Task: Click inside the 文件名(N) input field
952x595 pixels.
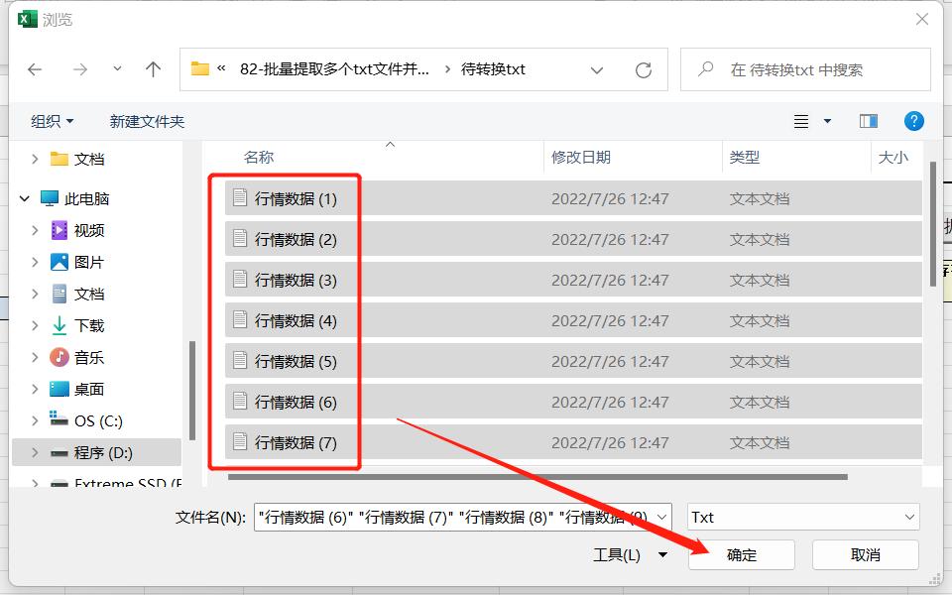Action: tap(426, 516)
